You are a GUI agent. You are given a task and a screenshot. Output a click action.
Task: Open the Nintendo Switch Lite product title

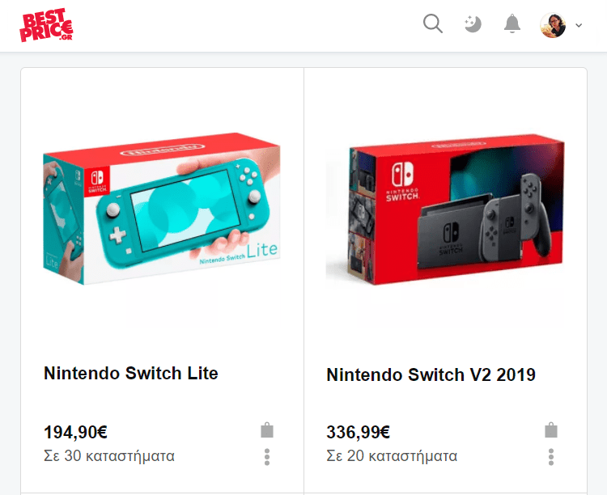click(x=131, y=373)
